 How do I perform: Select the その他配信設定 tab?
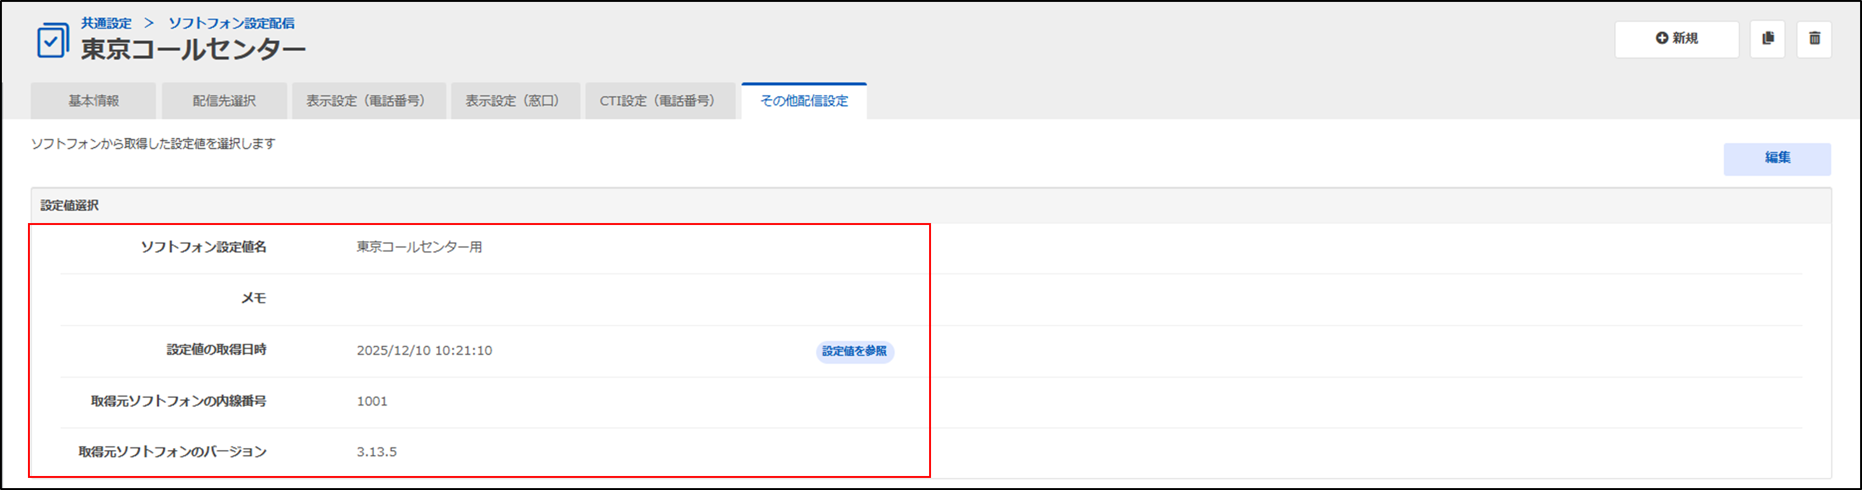coord(804,101)
